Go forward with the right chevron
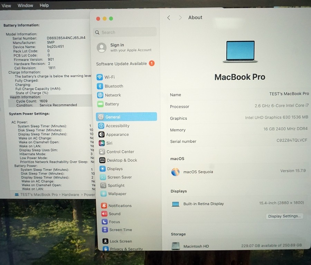311x265 pixels. [180, 18]
